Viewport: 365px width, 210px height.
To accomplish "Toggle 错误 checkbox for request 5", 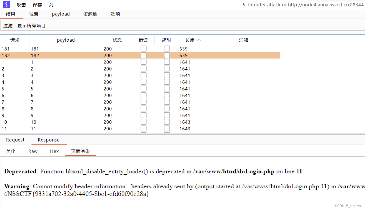I will pyautogui.click(x=143, y=88).
